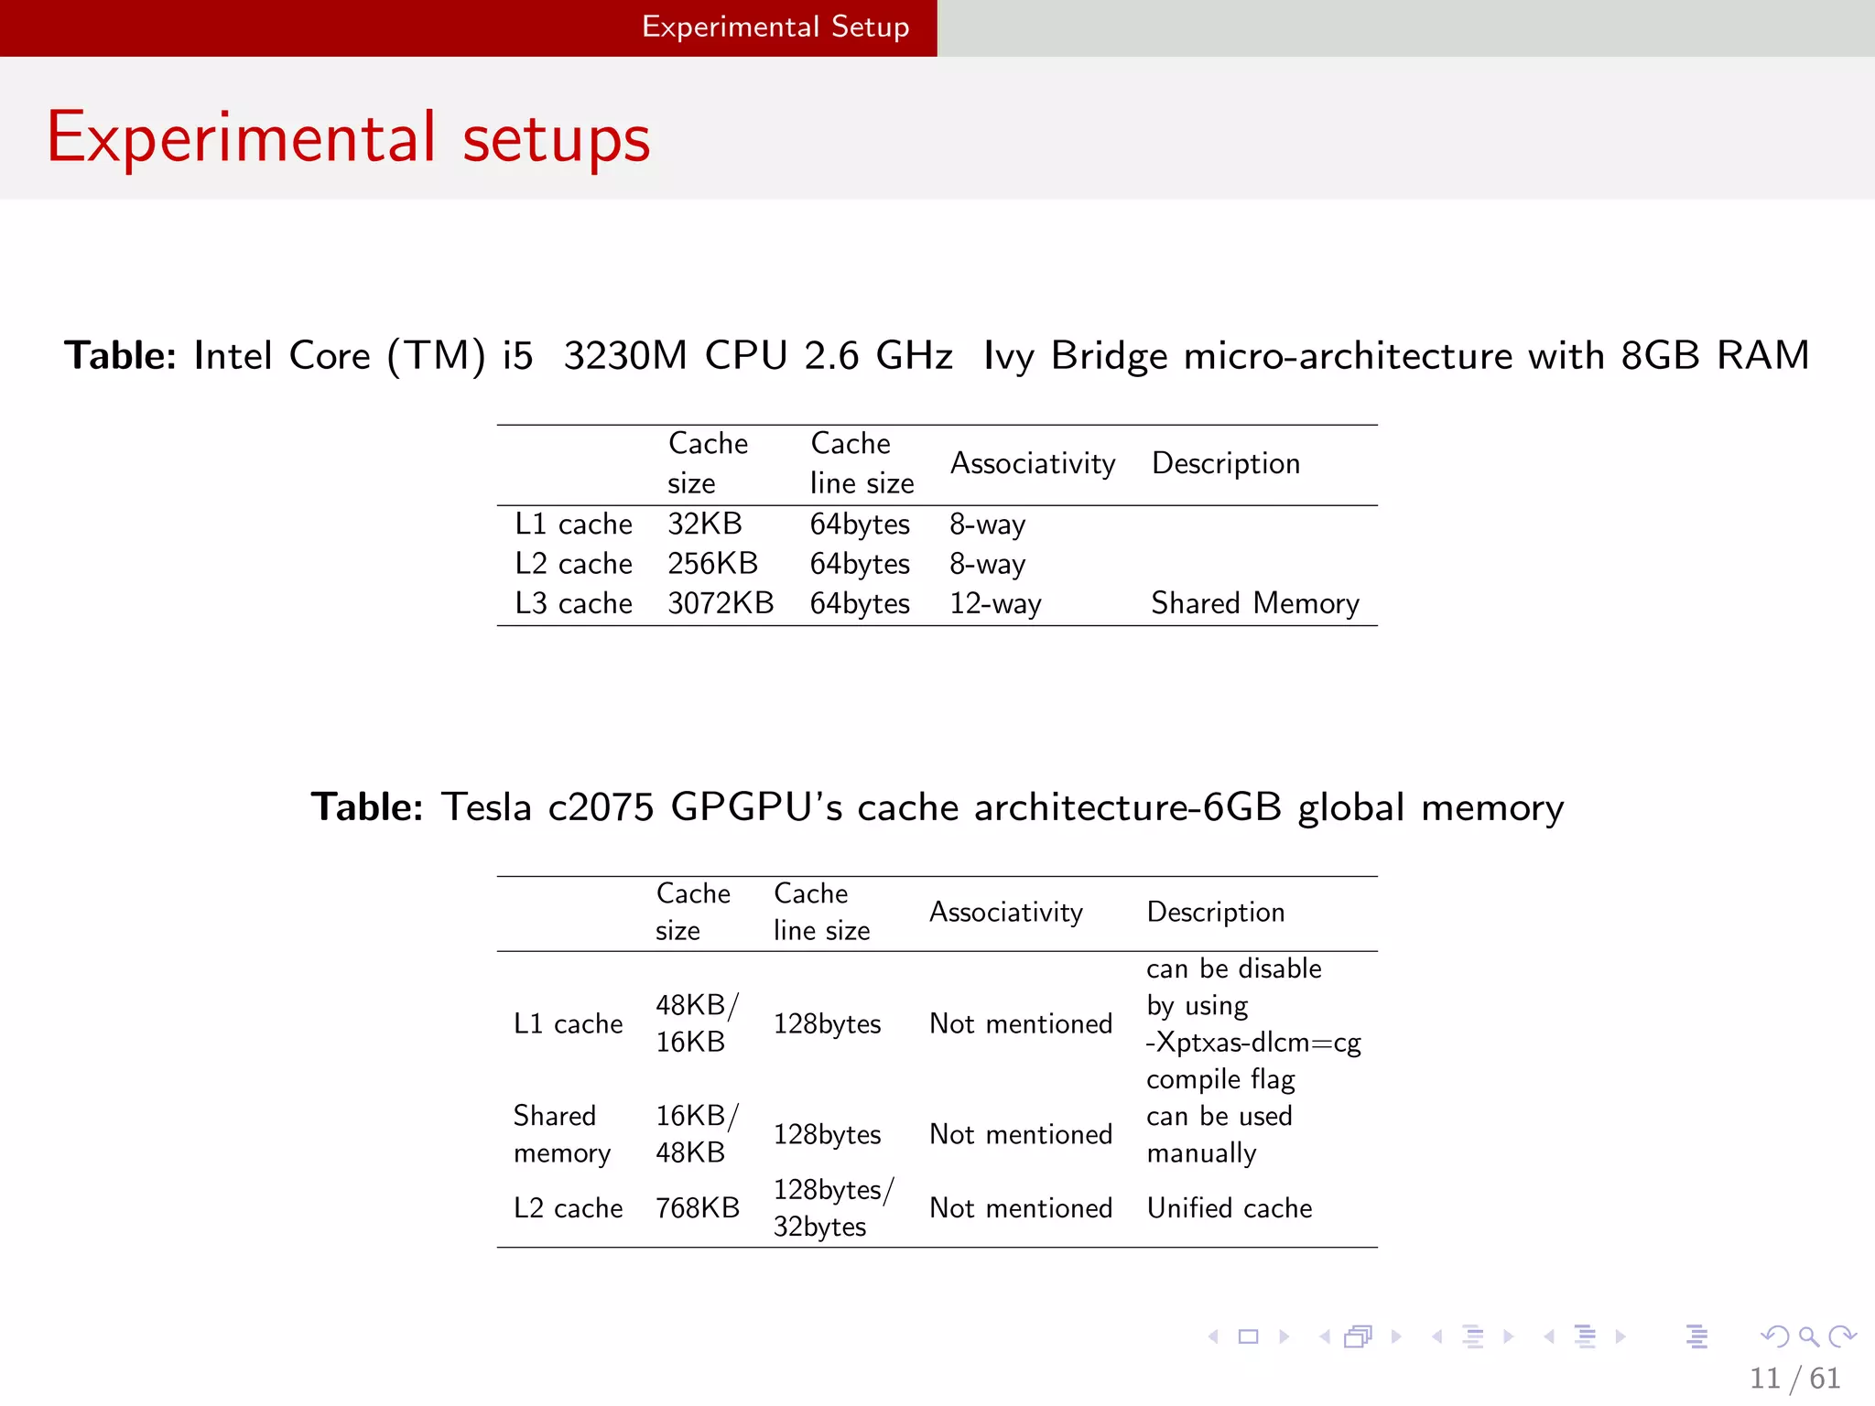Click the stacked frames icon

[1359, 1336]
